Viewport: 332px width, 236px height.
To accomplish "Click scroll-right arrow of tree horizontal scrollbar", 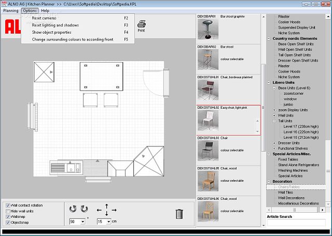I will click(322, 210).
